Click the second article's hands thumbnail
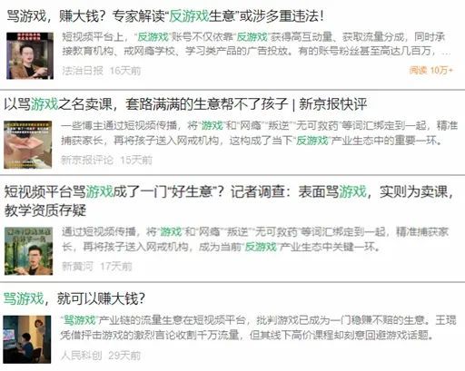The image size is (465, 371). (x=28, y=144)
